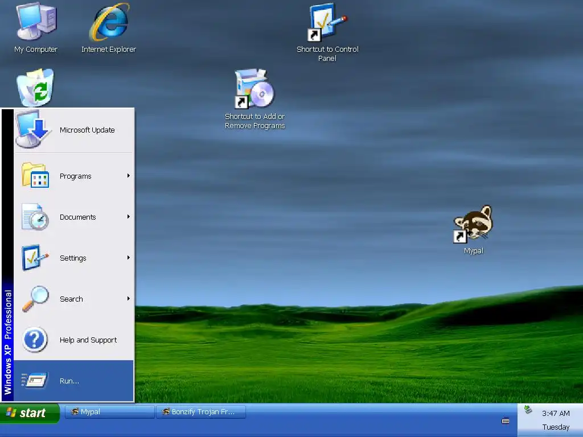Click the Microsoft Update monitor icon
Screen dimensions: 583x437
32,129
